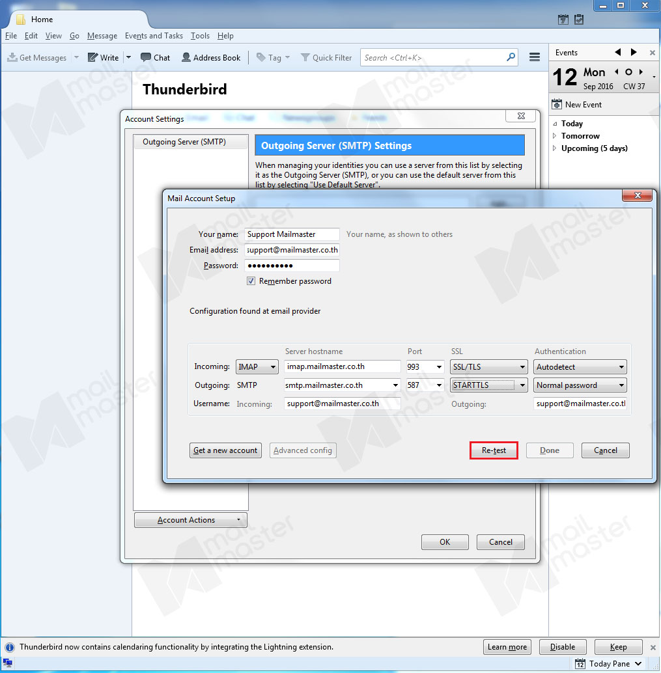Open Write button dropdown arrow
Viewport: 661px width, 673px height.
tap(128, 57)
